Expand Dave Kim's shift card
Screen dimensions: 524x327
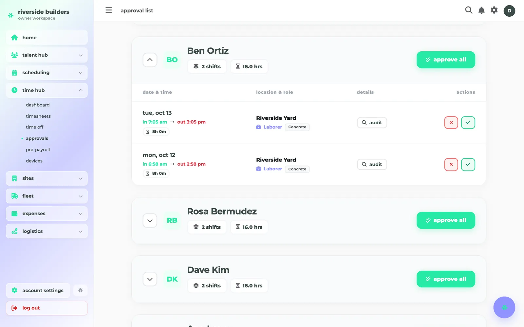tap(150, 279)
